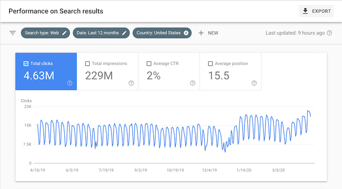Click the plus icon to add filter

point(201,33)
